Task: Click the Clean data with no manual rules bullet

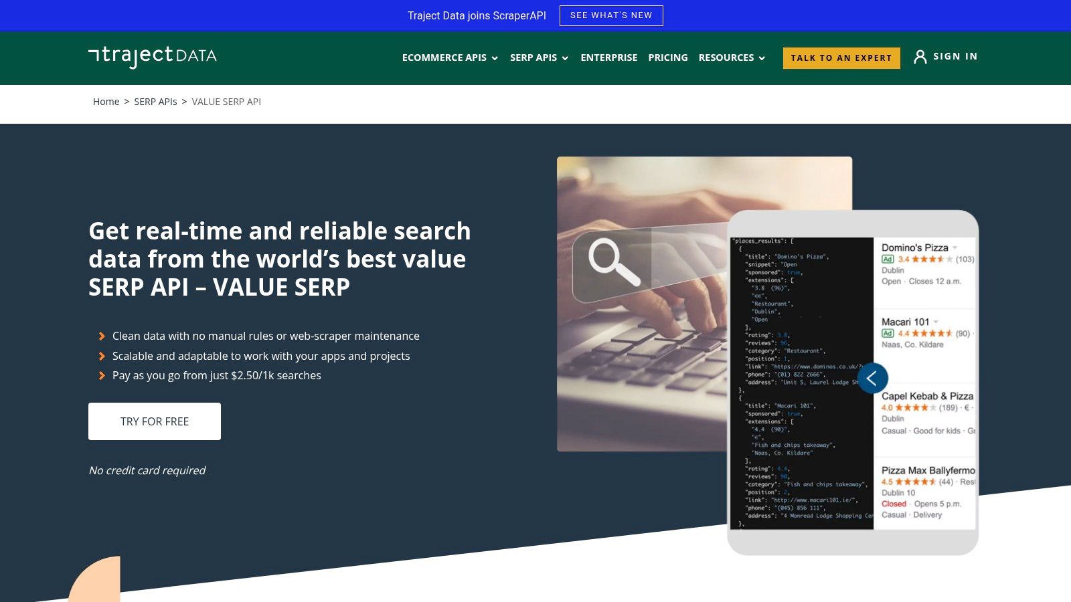Action: click(x=266, y=336)
